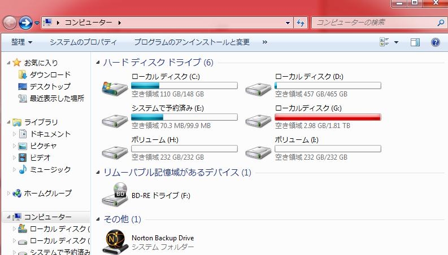Image resolution: width=448 pixels, height=255 pixels.
Task: Click the Forward navigation arrow button
Action: tap(26, 23)
